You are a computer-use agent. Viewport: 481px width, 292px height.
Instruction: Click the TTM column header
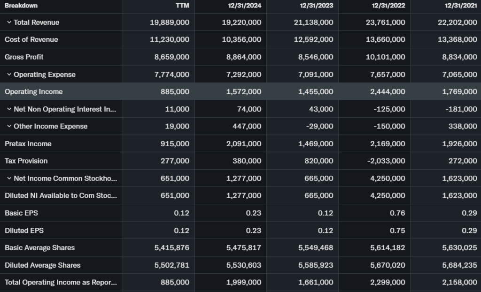point(182,6)
